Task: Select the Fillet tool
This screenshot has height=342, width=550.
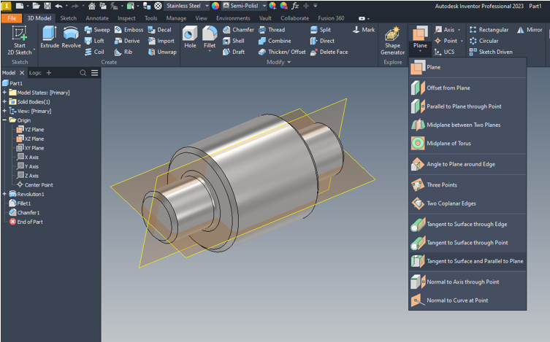Action: coord(210,37)
